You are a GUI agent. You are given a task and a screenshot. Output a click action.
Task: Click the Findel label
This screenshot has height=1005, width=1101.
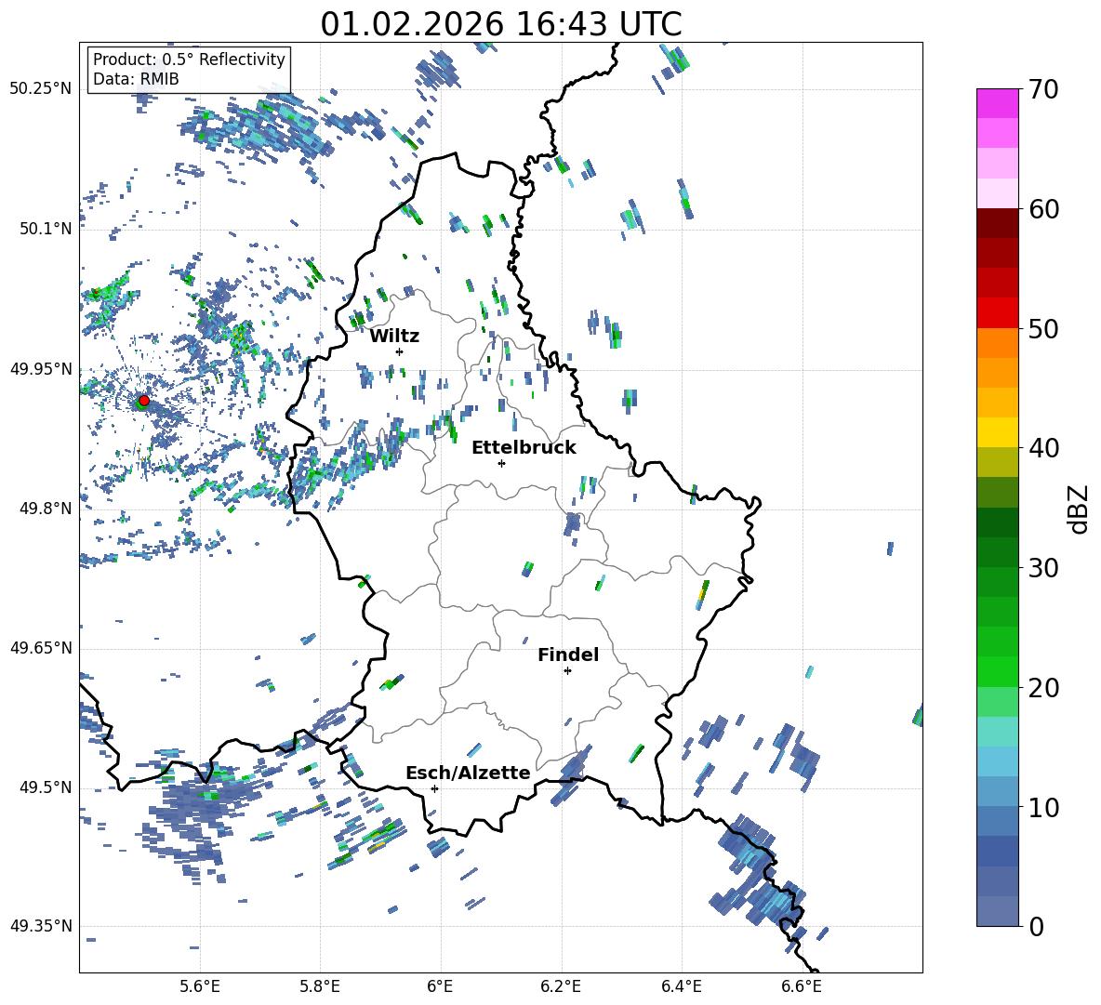coord(568,655)
